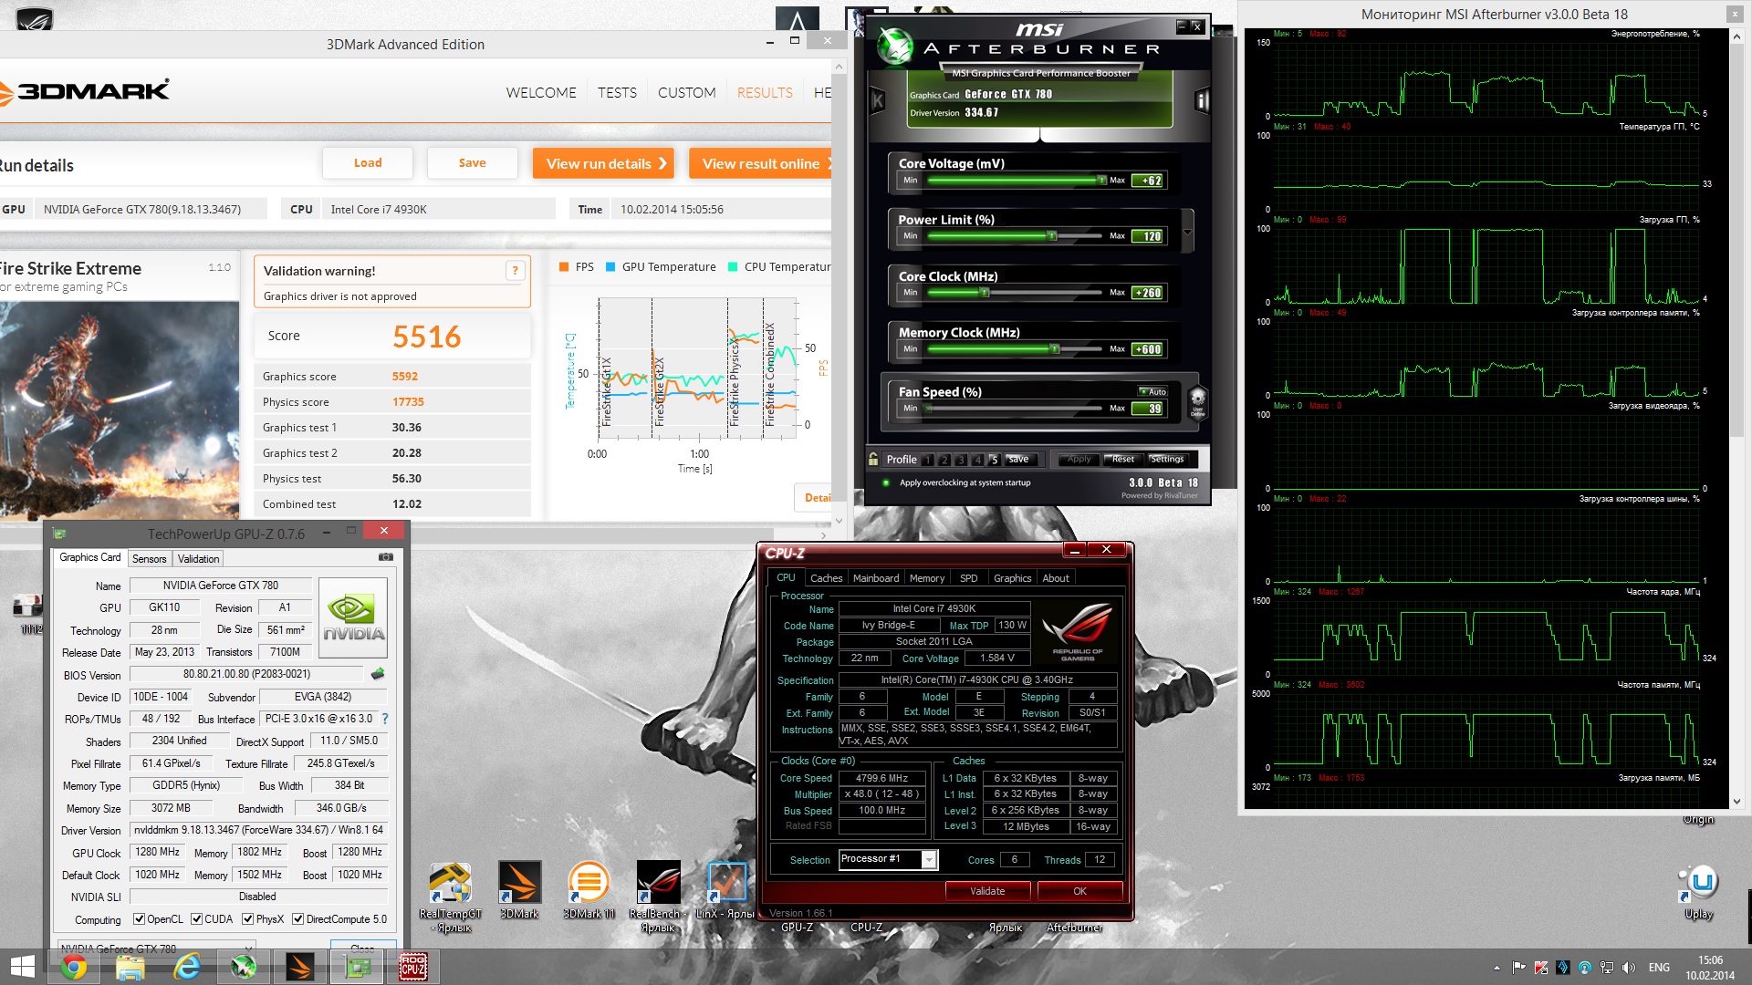The width and height of the screenshot is (1752, 985).
Task: Click the Core Voltage slider handle
Action: click(1101, 180)
